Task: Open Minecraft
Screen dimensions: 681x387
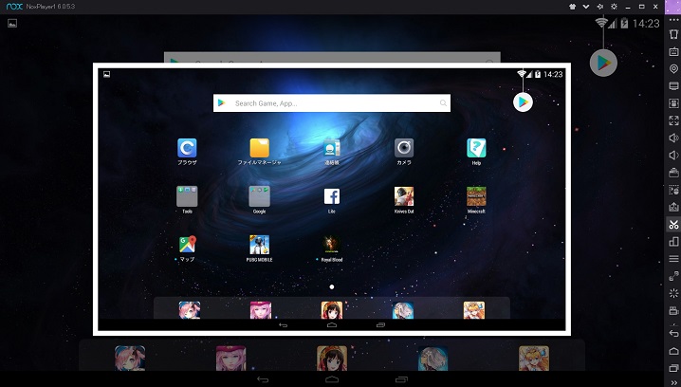Action: 476,196
